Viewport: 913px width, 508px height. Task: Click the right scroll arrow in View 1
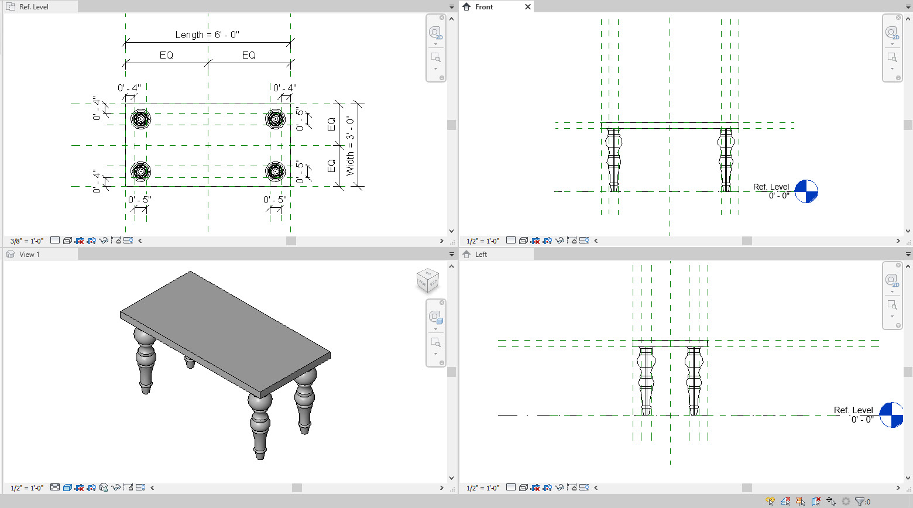point(442,487)
